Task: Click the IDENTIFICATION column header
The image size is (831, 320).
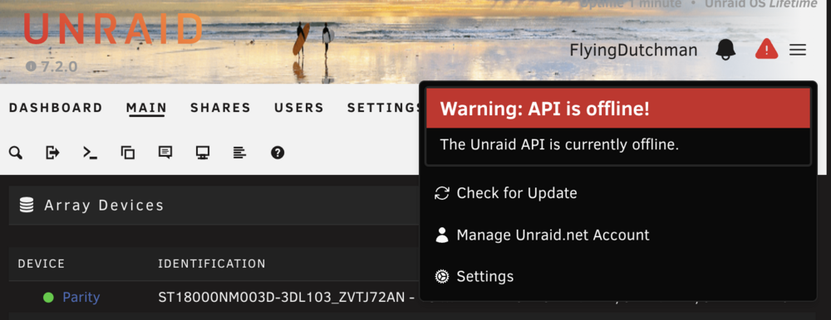Action: tap(212, 264)
